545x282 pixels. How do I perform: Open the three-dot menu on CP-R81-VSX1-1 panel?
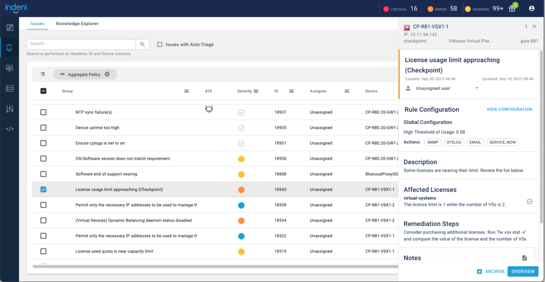coord(526,26)
